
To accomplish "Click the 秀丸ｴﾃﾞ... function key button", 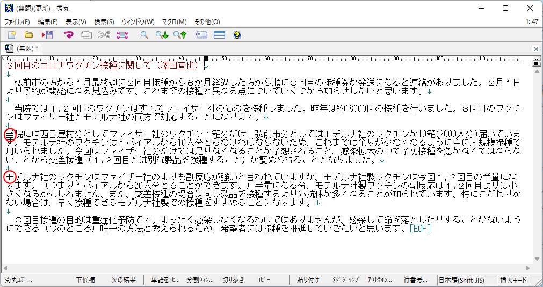I will coord(18,279).
